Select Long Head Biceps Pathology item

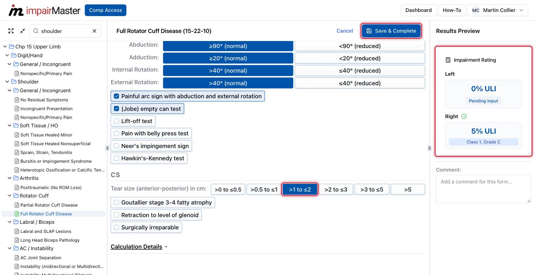pyautogui.click(x=50, y=240)
